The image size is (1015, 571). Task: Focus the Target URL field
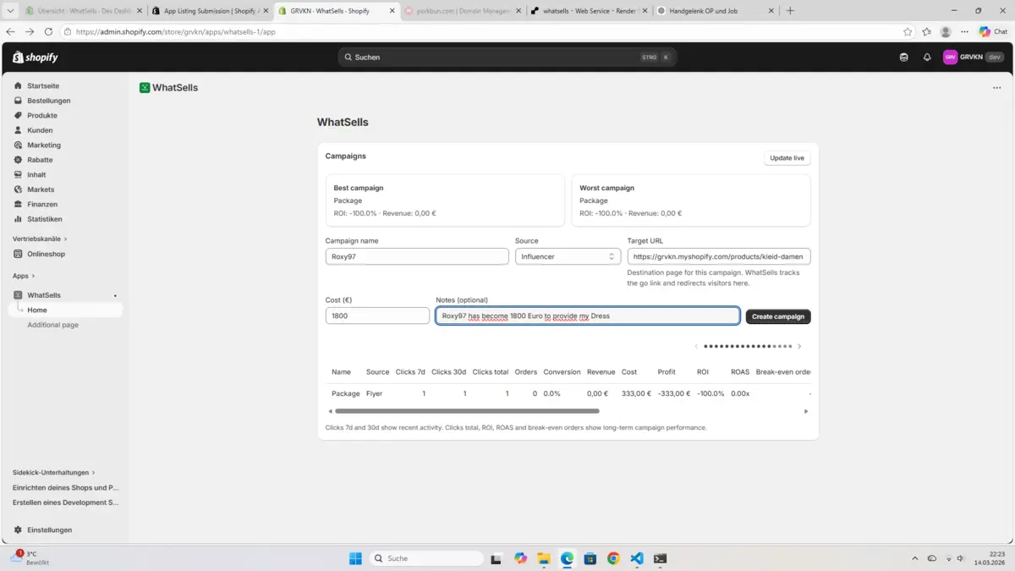tap(719, 256)
